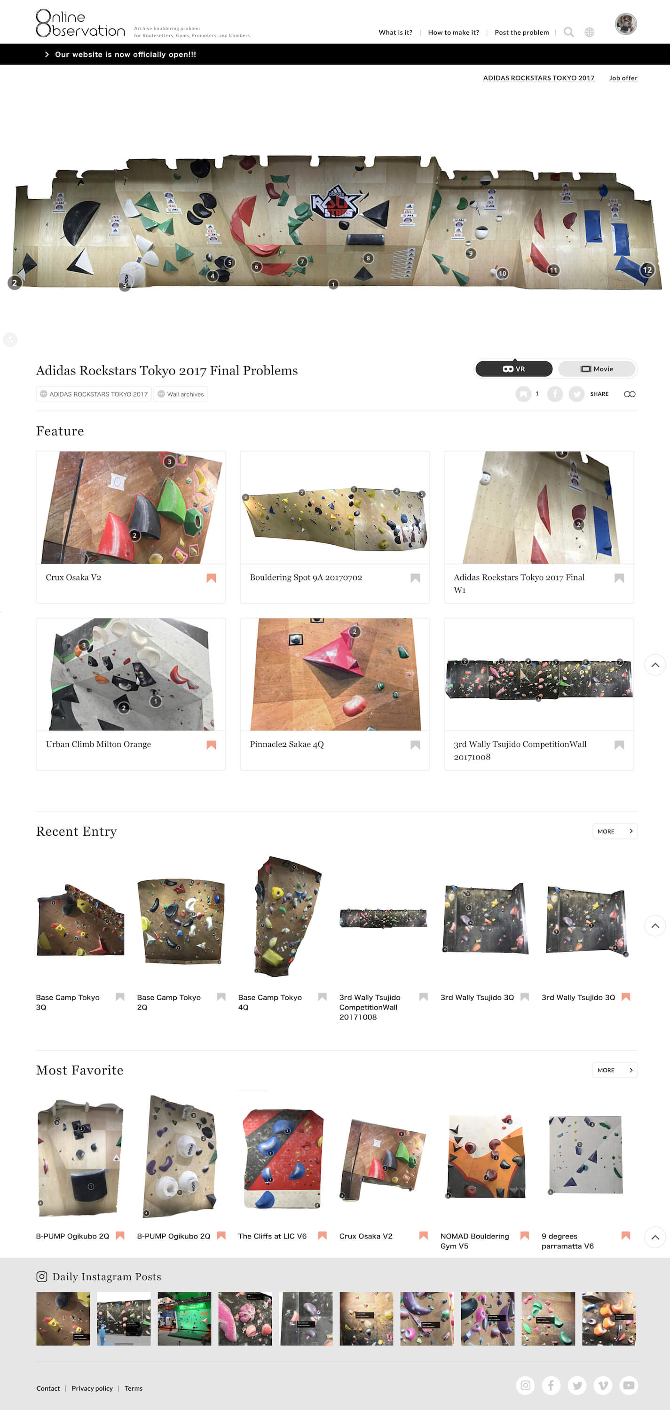Open the ADIDAS ROCKSTARS TOKYO 2017 link
Viewport: 670px width, 1410px height.
pos(538,78)
